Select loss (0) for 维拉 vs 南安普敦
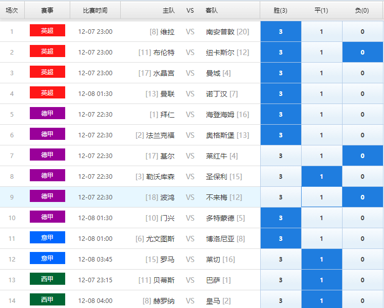This screenshot has height=308, width=384. point(362,31)
